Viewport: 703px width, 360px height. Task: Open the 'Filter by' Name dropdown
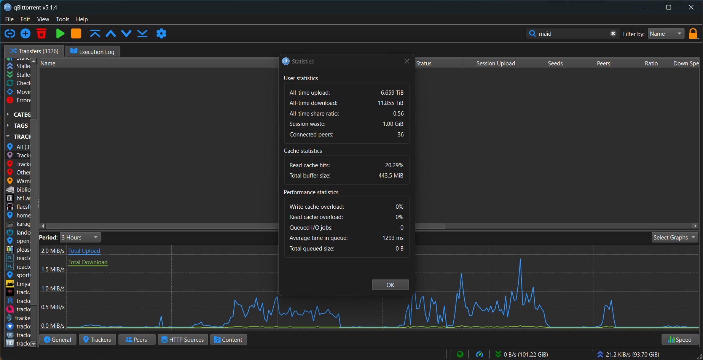point(666,34)
